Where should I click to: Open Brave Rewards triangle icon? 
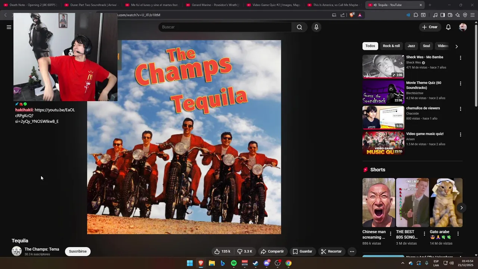pos(360,15)
